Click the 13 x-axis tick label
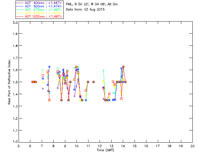This screenshot has width=198, height=158. [111, 146]
